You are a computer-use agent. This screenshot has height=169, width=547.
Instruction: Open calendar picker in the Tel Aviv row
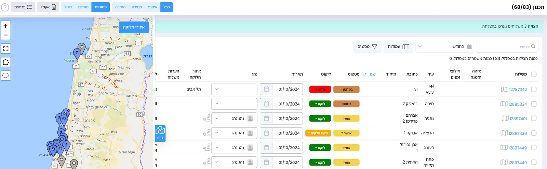coord(266,89)
